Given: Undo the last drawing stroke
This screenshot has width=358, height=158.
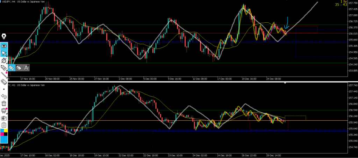Looking at the screenshot, I should click(4, 96).
